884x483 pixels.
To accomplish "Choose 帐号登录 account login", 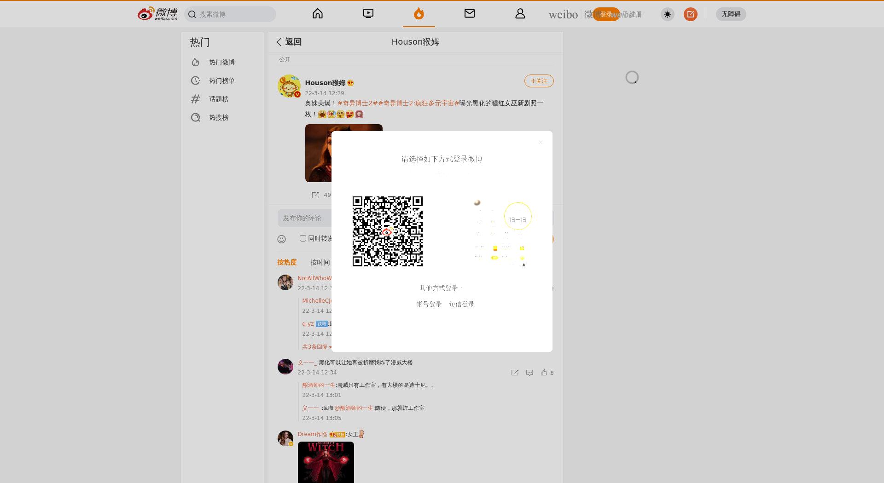I will pos(429,304).
